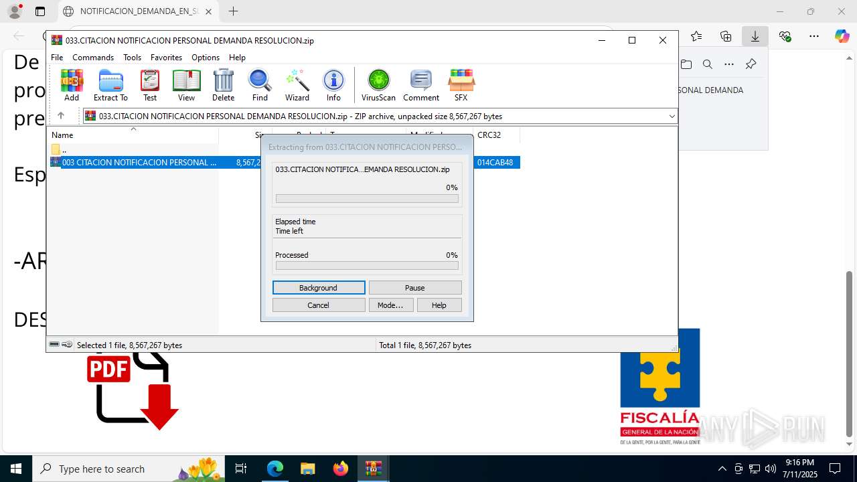
Task: Click the Add toolbar icon in WinRAR
Action: pos(72,85)
